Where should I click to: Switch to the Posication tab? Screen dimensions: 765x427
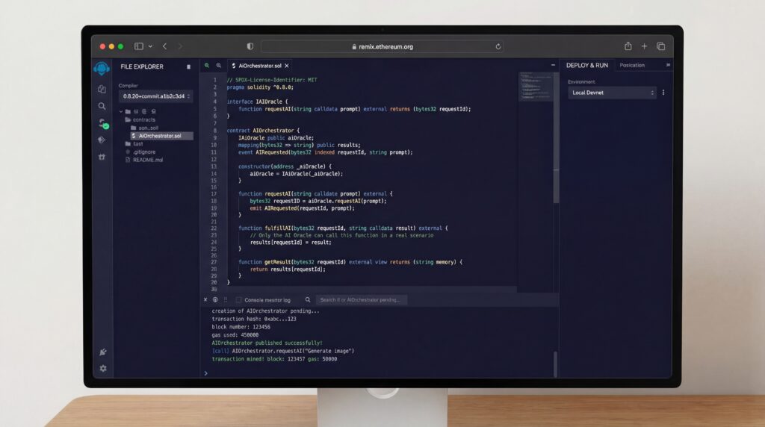click(632, 65)
